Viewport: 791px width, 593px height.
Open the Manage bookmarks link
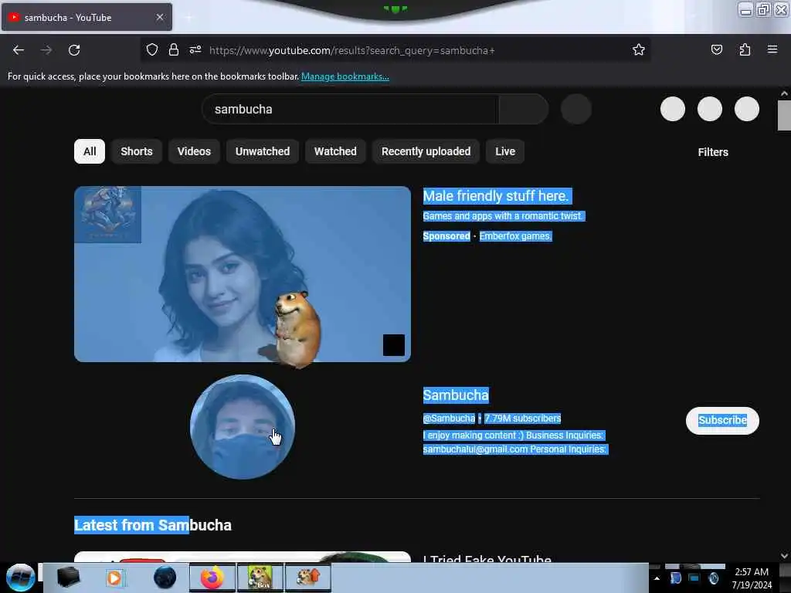click(x=345, y=76)
